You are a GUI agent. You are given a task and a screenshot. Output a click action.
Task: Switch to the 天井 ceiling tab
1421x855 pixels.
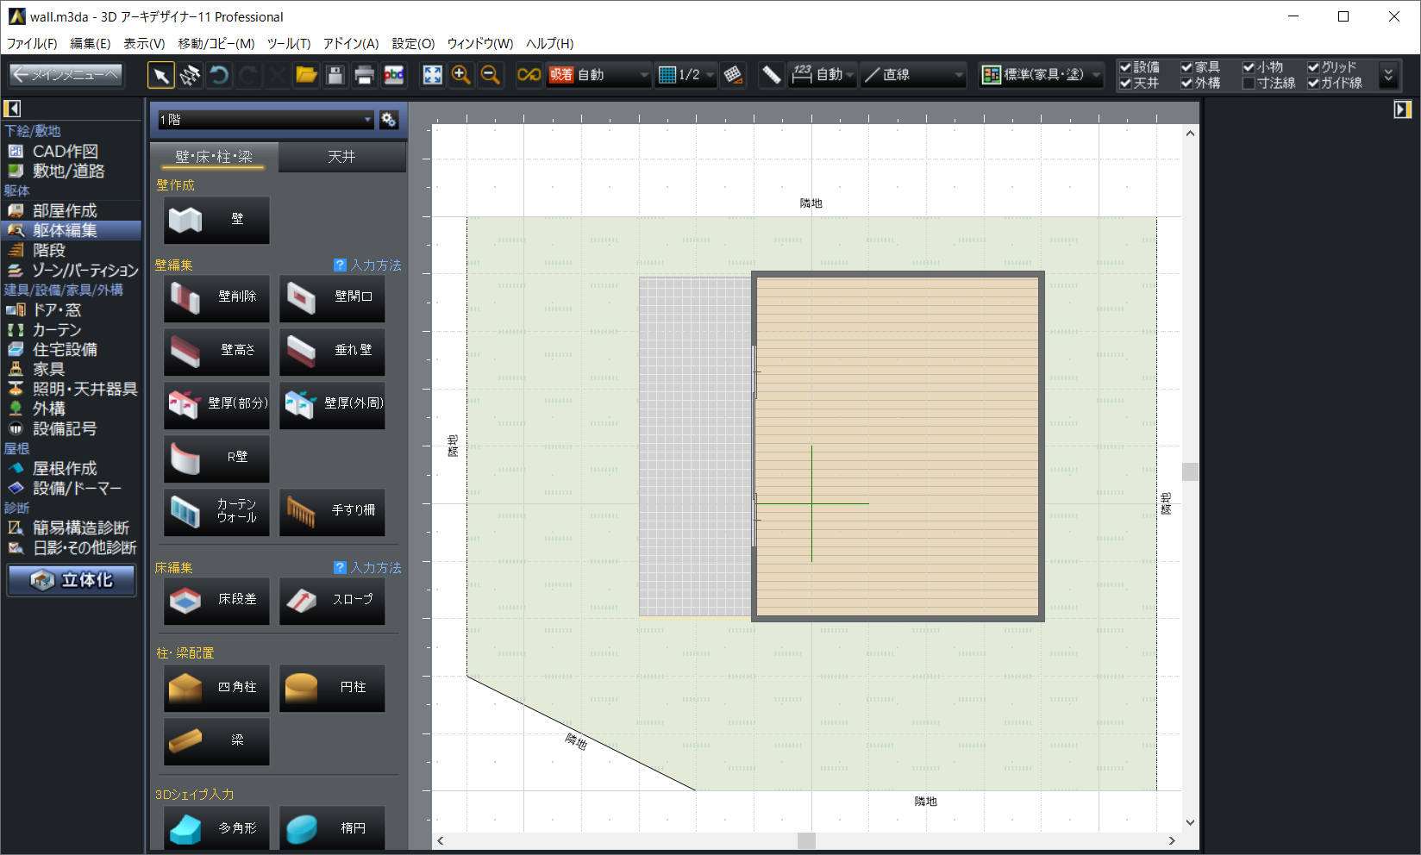pos(341,157)
